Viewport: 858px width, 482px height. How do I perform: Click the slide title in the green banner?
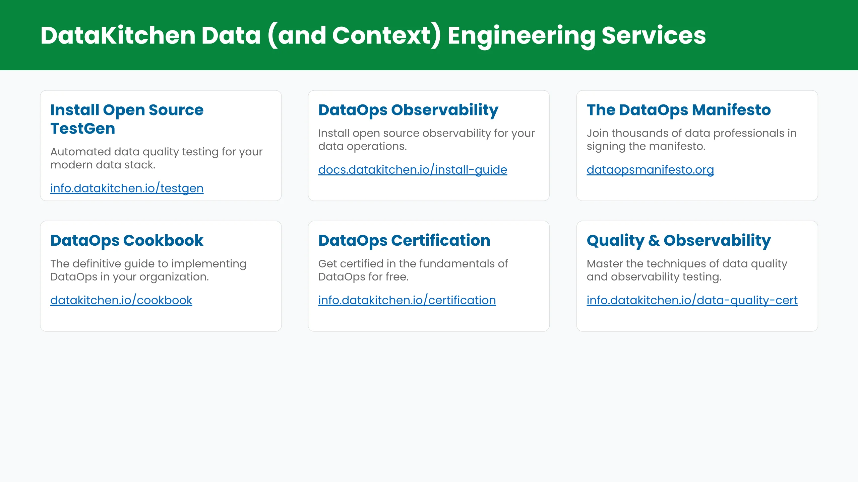pos(373,35)
